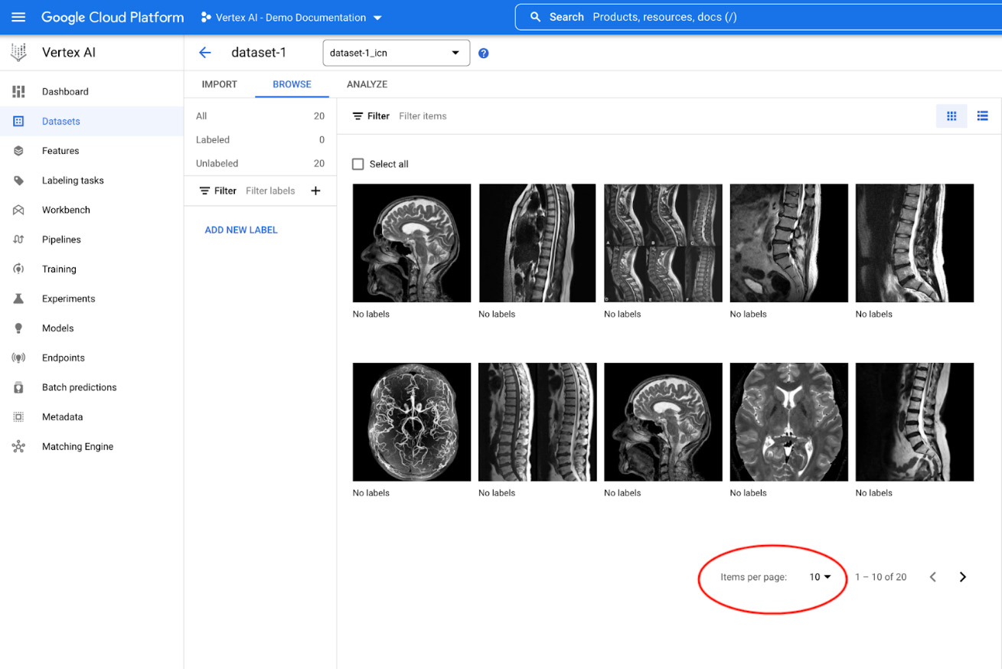
Task: Expand the Vertex AI project selector
Action: pyautogui.click(x=292, y=18)
